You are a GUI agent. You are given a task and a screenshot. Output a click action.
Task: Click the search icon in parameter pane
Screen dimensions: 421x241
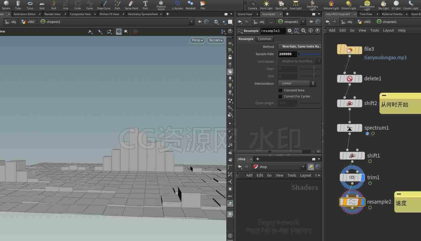coord(304,31)
